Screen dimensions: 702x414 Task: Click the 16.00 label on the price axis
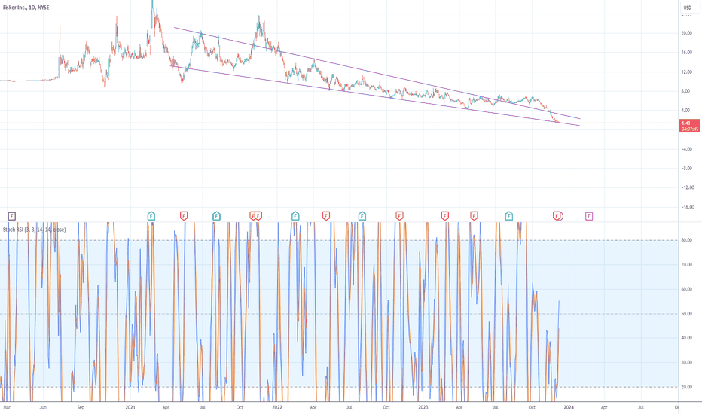tap(686, 53)
